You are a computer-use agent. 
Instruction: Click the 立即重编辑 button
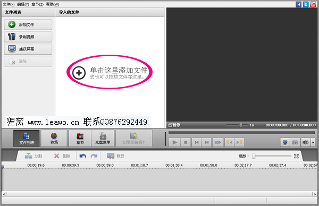(x=134, y=139)
